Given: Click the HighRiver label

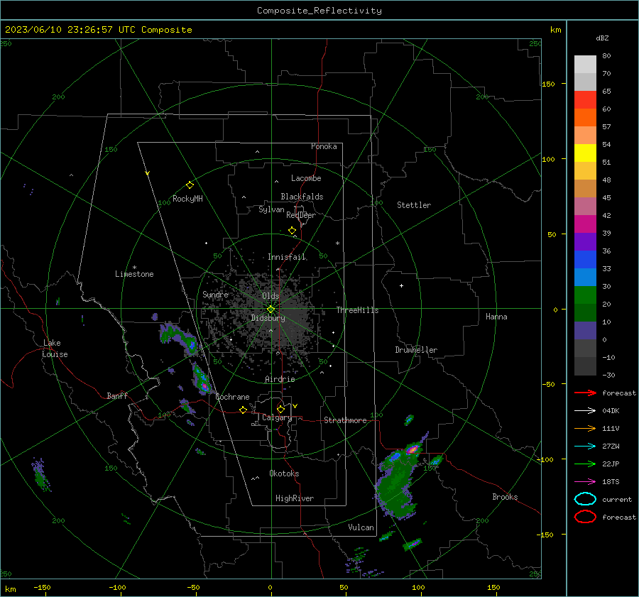Looking at the screenshot, I should tap(295, 498).
